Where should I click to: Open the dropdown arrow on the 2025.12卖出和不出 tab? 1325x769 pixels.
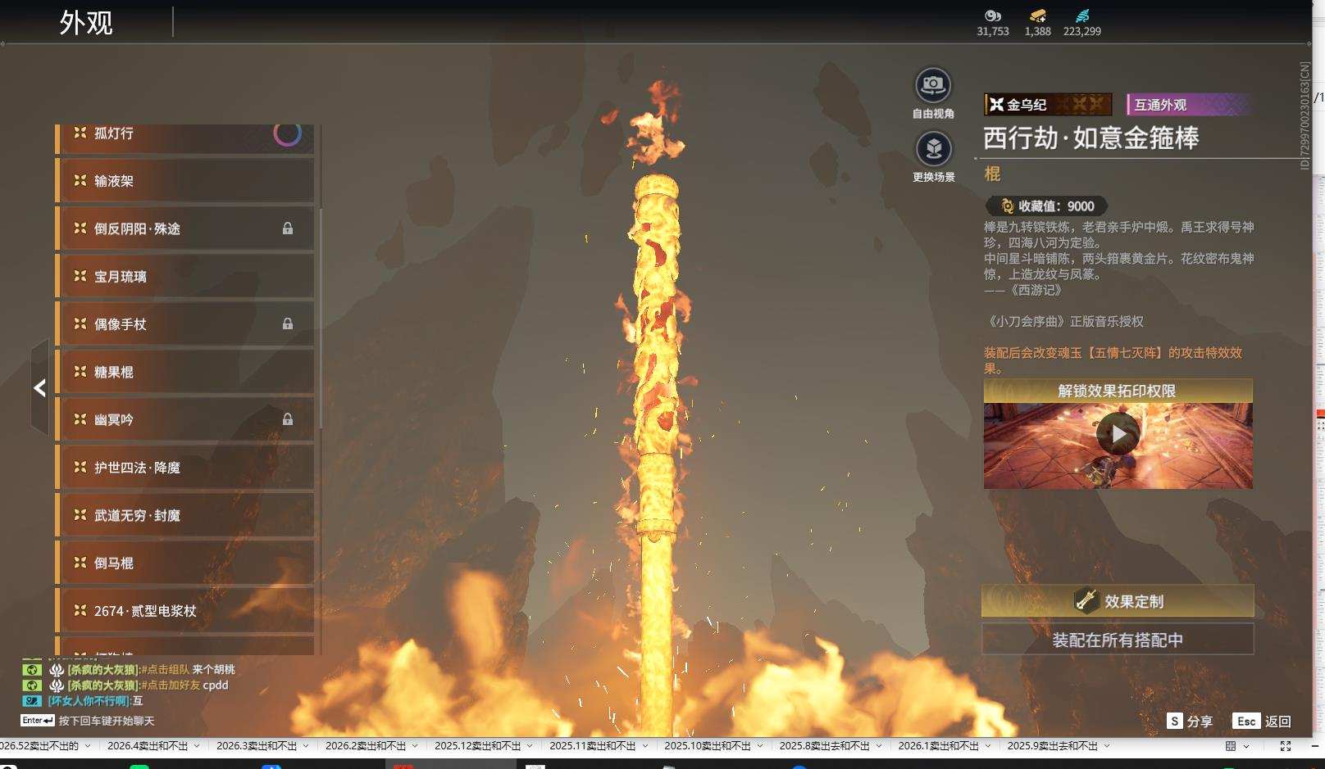(x=530, y=746)
